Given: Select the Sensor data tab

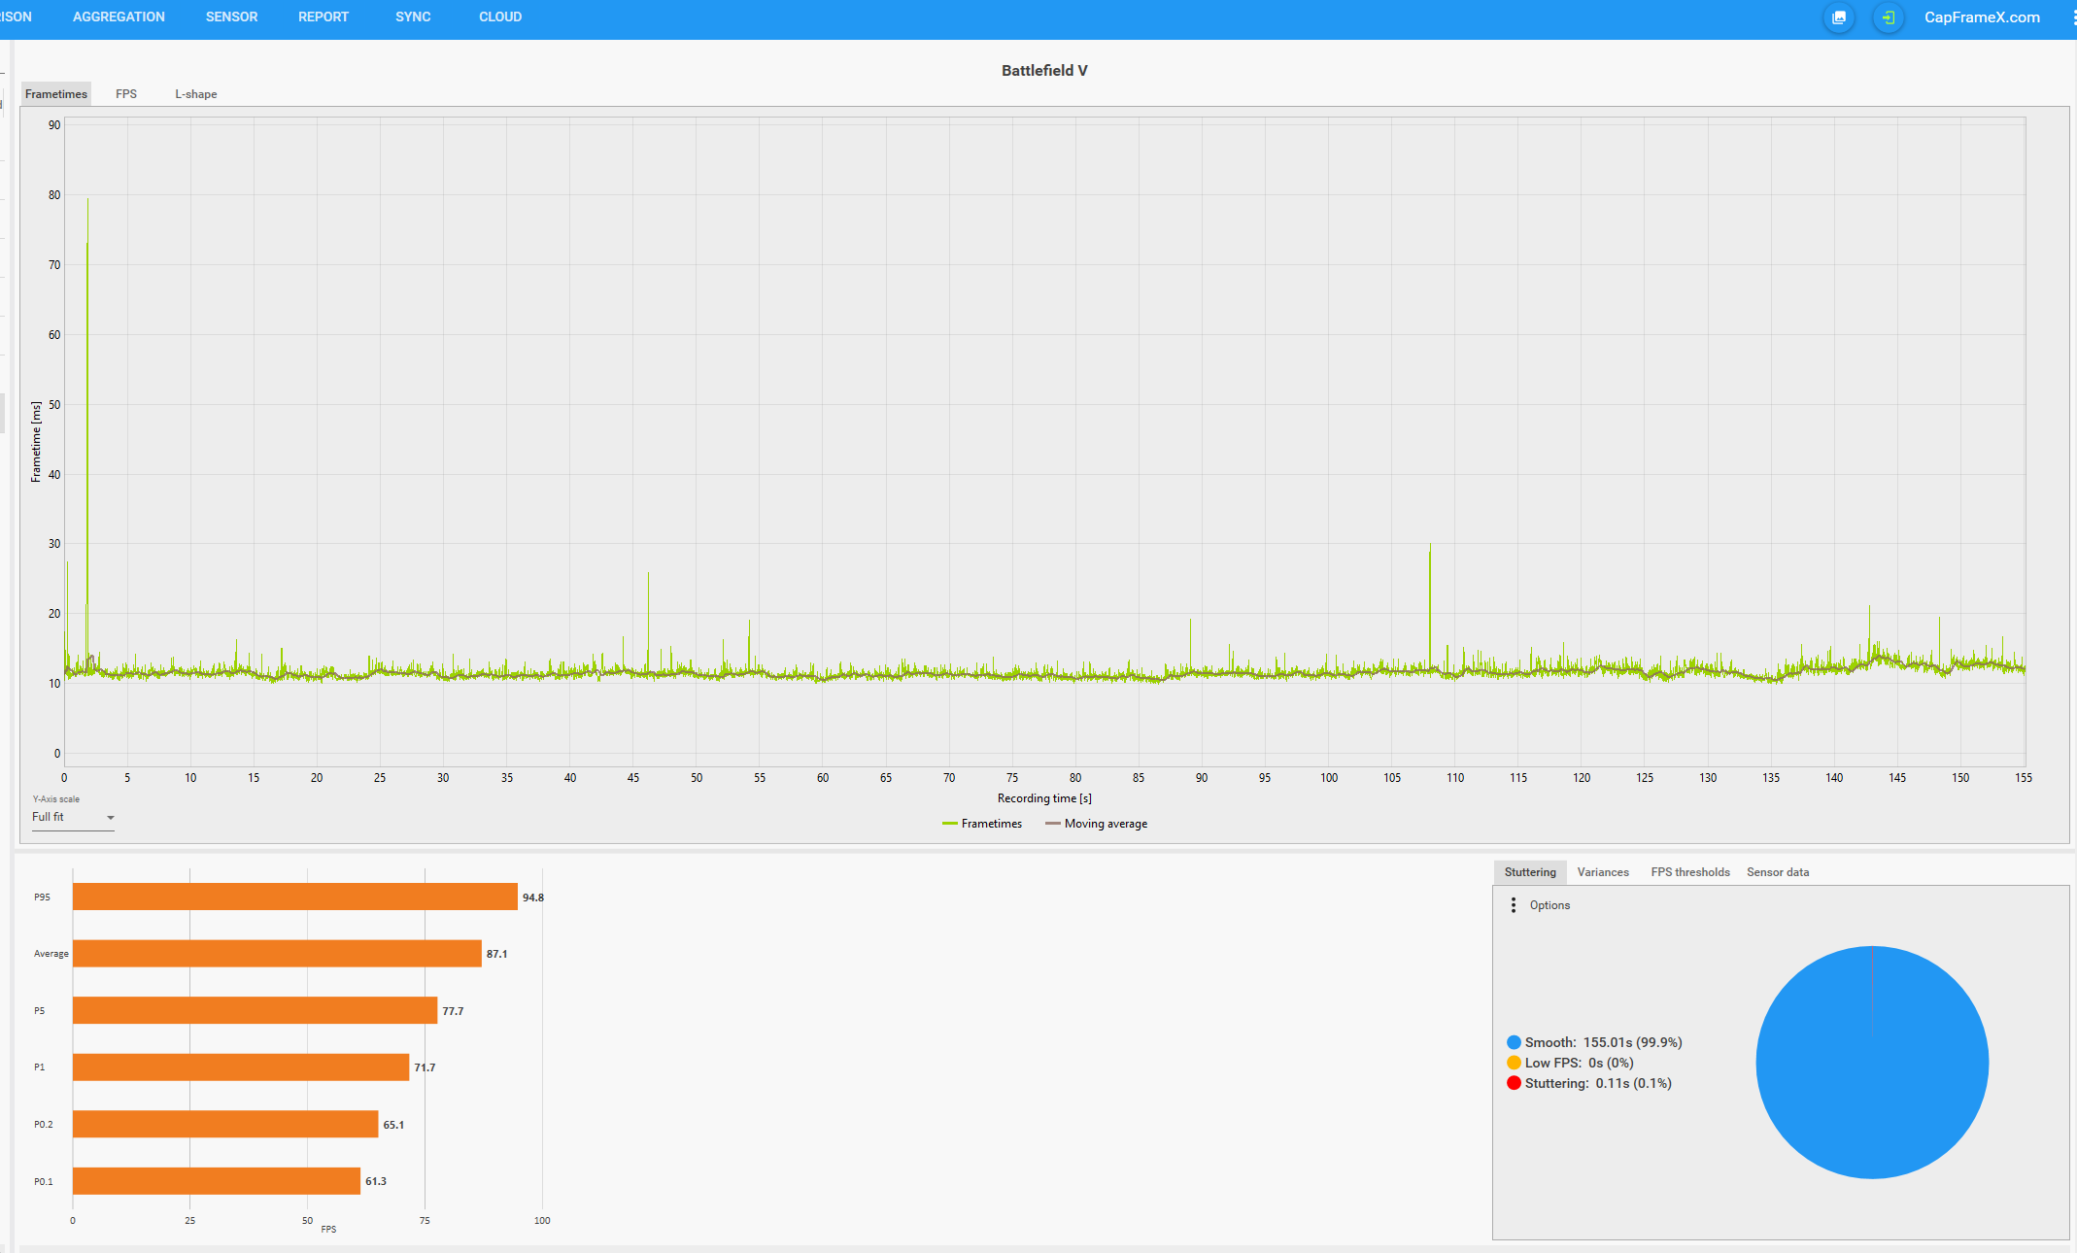Looking at the screenshot, I should [1777, 872].
